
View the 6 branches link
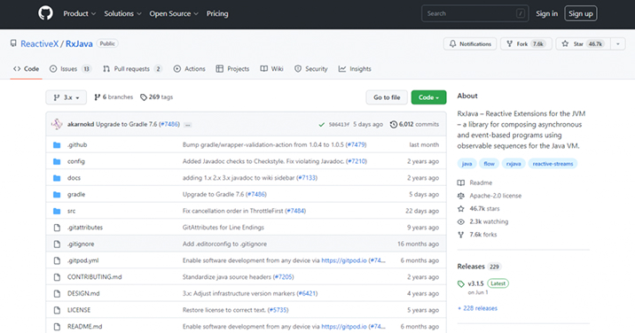coord(114,97)
